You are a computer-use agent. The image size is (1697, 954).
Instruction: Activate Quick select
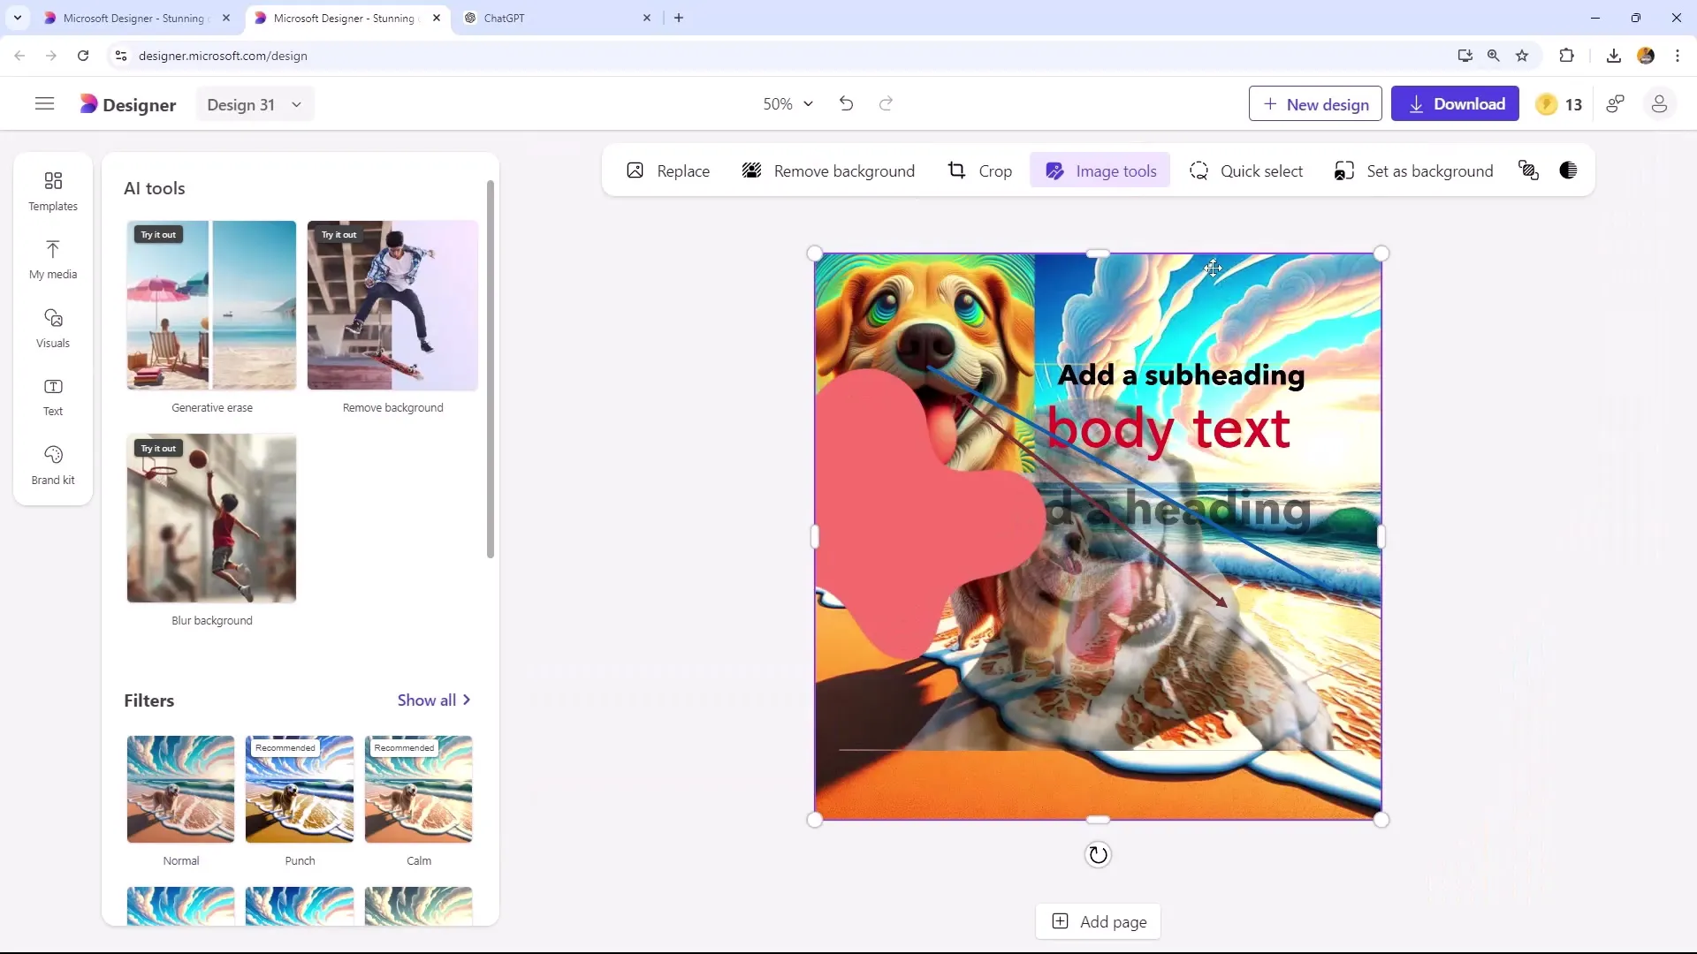(x=1246, y=170)
